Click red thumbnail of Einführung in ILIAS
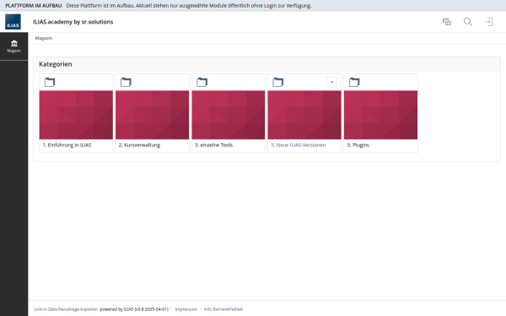The height and width of the screenshot is (316, 506). coord(76,115)
